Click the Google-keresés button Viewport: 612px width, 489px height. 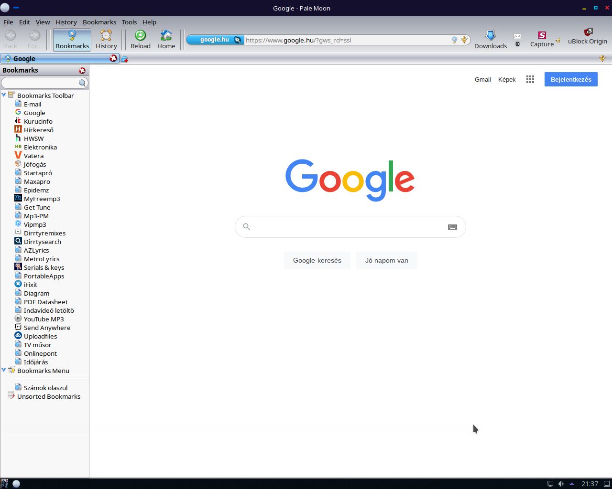[317, 260]
